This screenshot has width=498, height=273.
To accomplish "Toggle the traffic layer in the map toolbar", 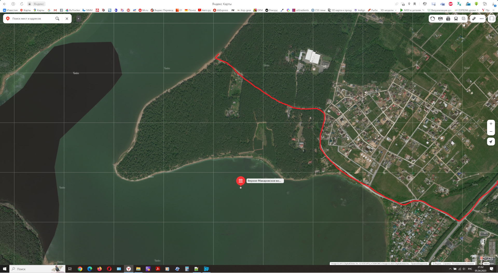I will click(x=433, y=19).
